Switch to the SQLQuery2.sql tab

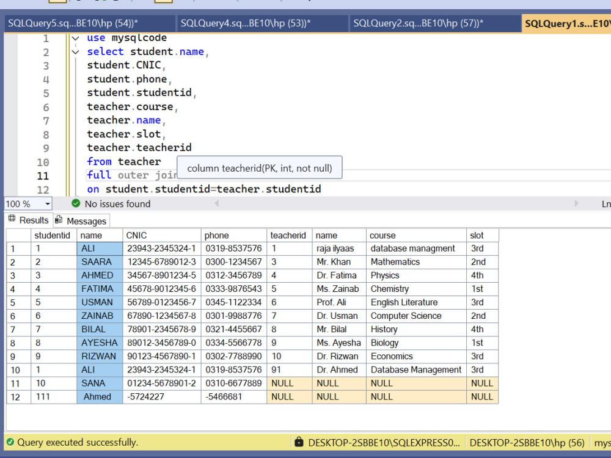tap(434, 23)
